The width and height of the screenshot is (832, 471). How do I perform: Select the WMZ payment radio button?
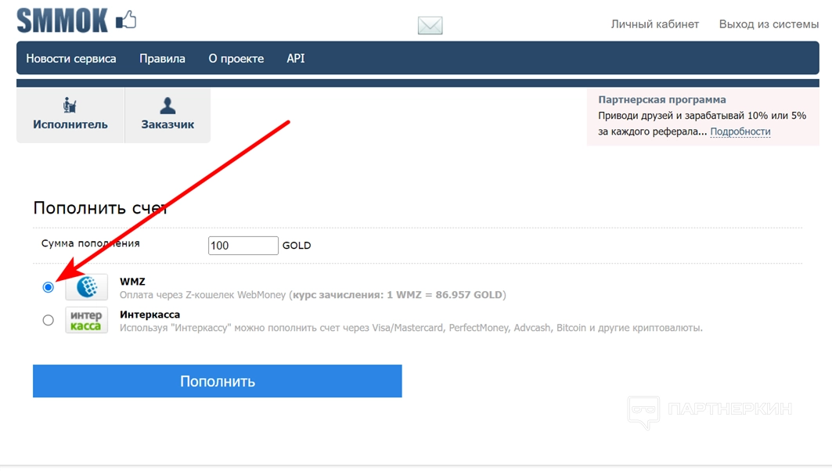(49, 287)
